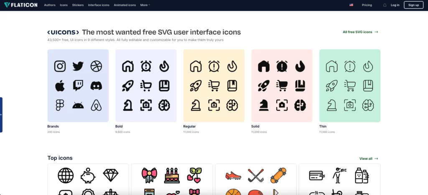Expand the blue side panel tab
Image resolution: width=428 pixels, height=195 pixels.
point(1,115)
